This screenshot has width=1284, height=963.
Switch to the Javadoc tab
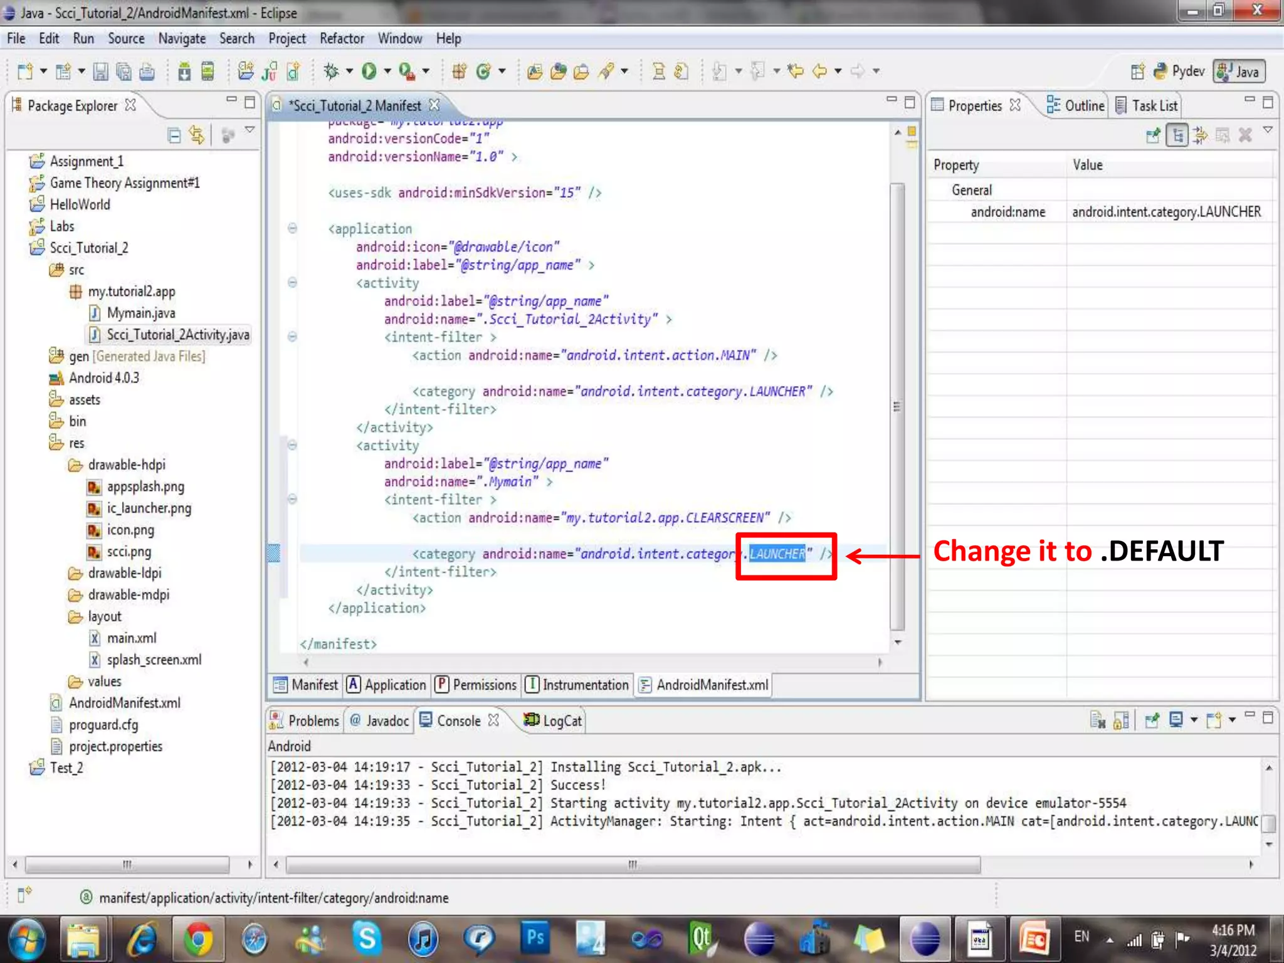click(x=379, y=720)
